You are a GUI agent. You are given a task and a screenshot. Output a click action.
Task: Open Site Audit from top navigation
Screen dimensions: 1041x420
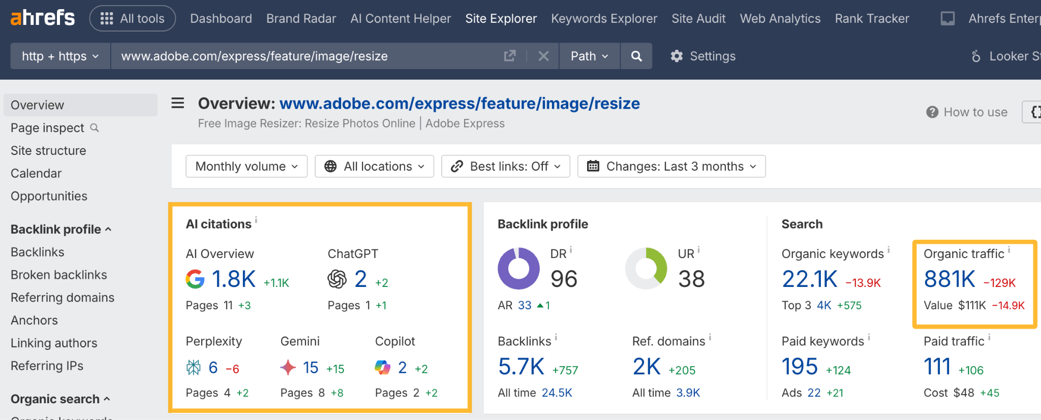[x=698, y=19]
